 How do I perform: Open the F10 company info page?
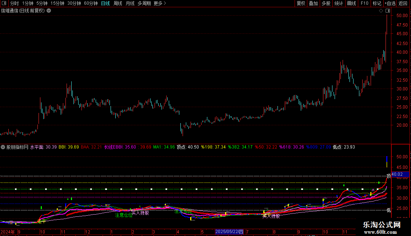coord(364,4)
